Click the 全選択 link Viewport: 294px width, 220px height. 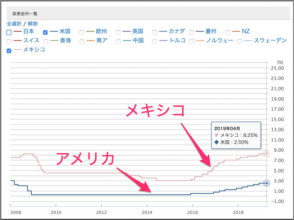point(14,24)
